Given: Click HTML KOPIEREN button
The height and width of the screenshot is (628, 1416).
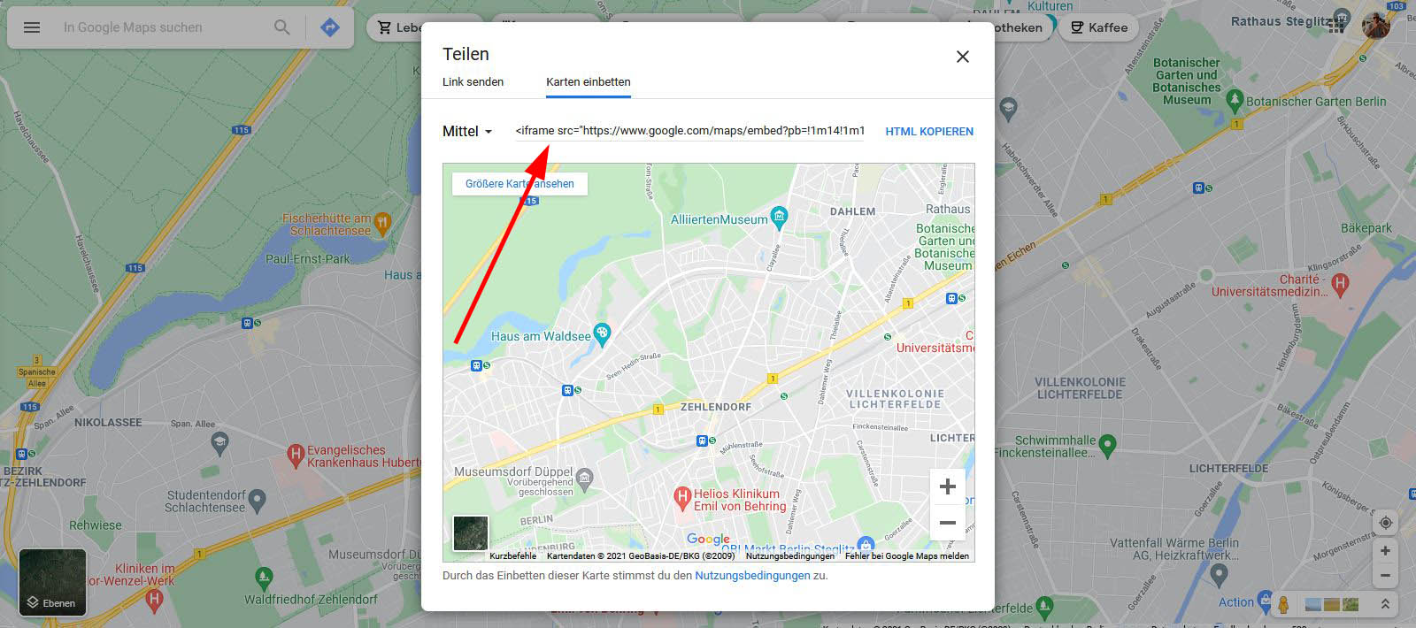Looking at the screenshot, I should 929,131.
